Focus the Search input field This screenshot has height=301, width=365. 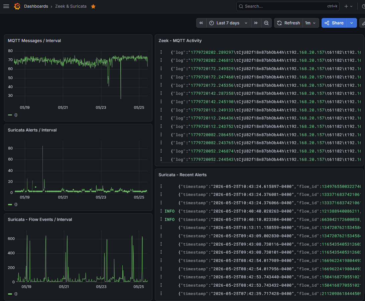288,6
